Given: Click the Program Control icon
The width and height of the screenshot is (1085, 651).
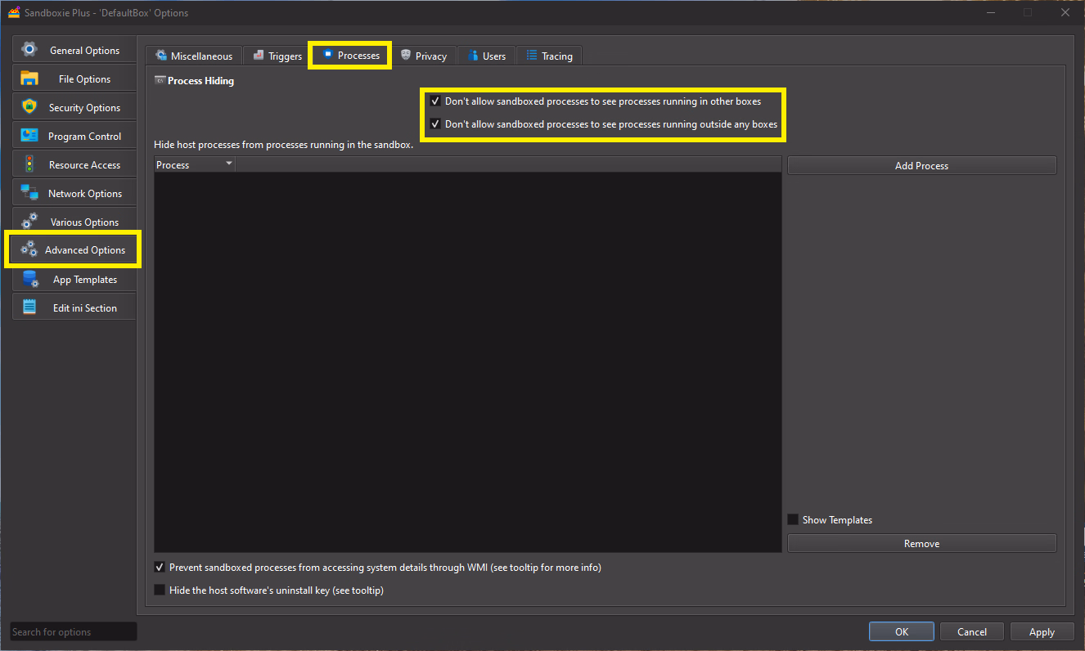Looking at the screenshot, I should click(x=29, y=136).
